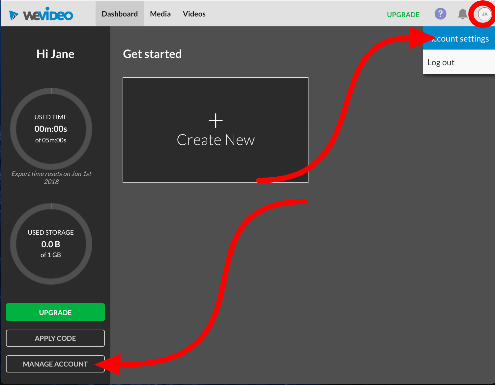Click the export time reset note
495x385 pixels.
coord(51,178)
